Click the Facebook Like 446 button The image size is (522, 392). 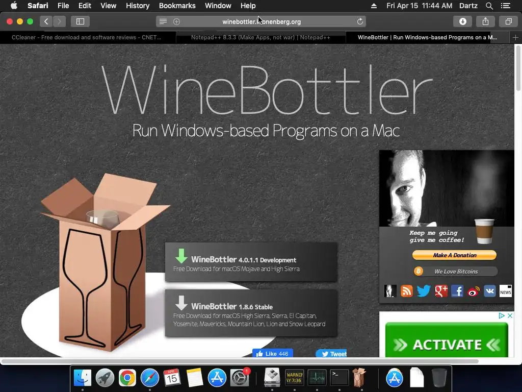pos(273,353)
